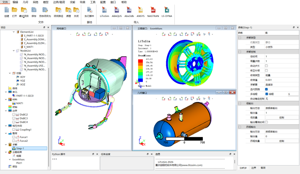Click the 打开 open-folder icon
Image resolution: width=300 pixels, height=174 pixels.
(14, 10)
